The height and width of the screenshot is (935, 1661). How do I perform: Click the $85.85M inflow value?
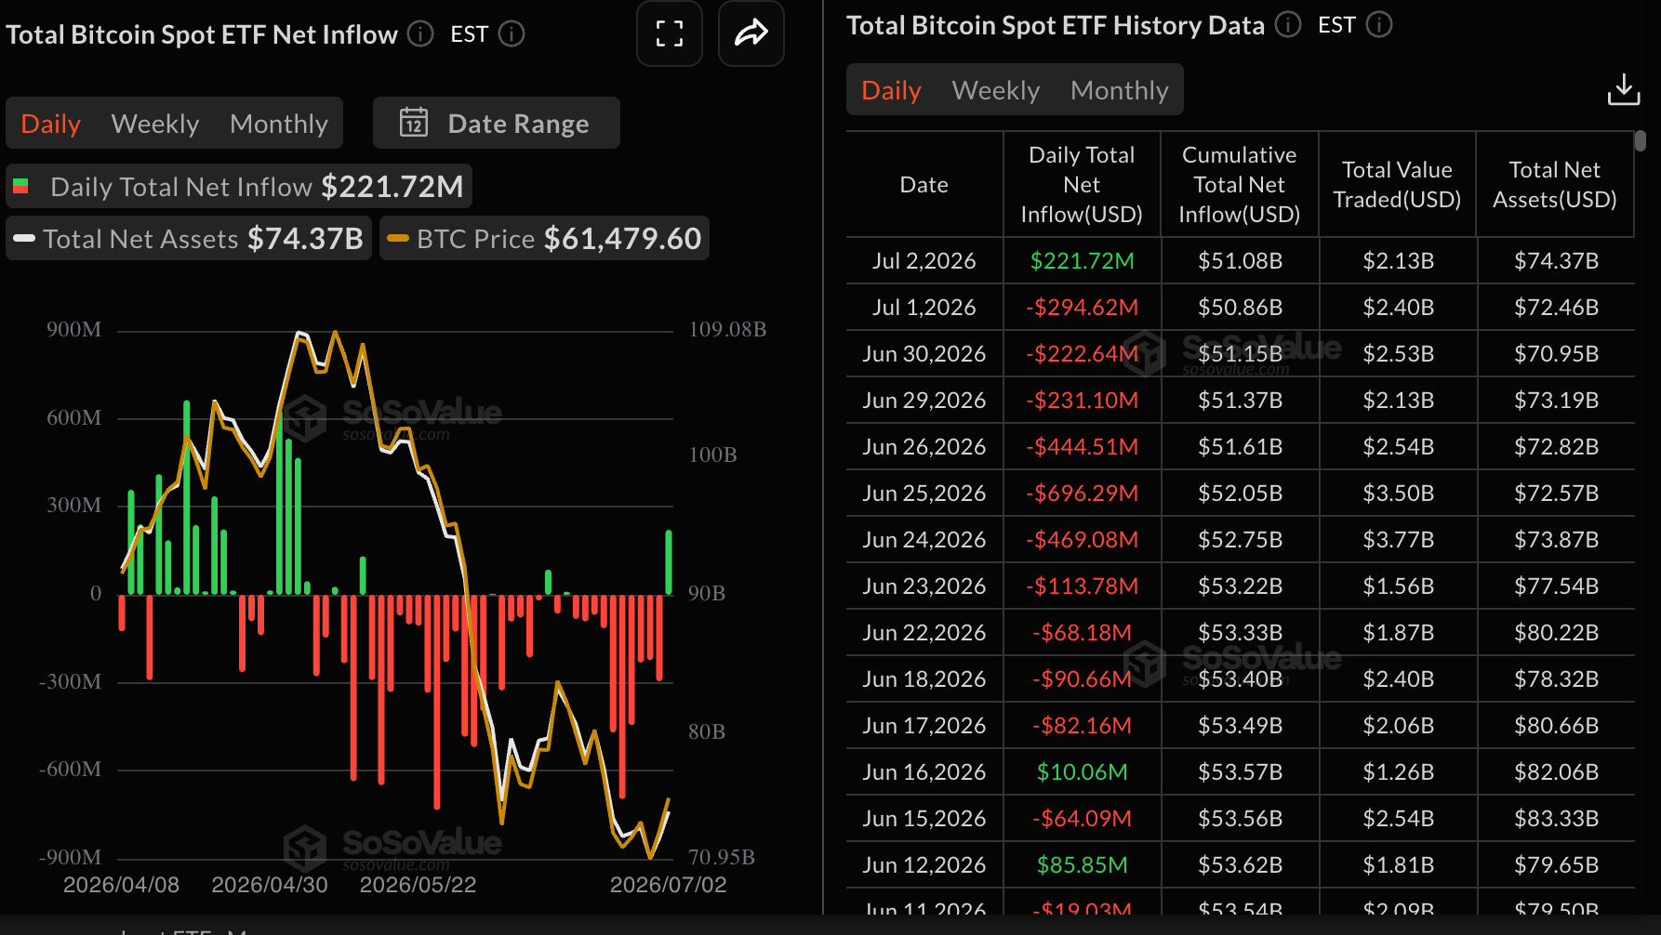point(1082,865)
